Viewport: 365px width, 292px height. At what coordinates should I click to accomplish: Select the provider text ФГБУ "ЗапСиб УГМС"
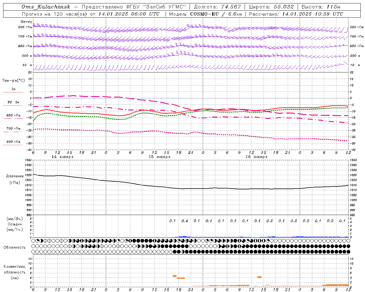coord(156,7)
